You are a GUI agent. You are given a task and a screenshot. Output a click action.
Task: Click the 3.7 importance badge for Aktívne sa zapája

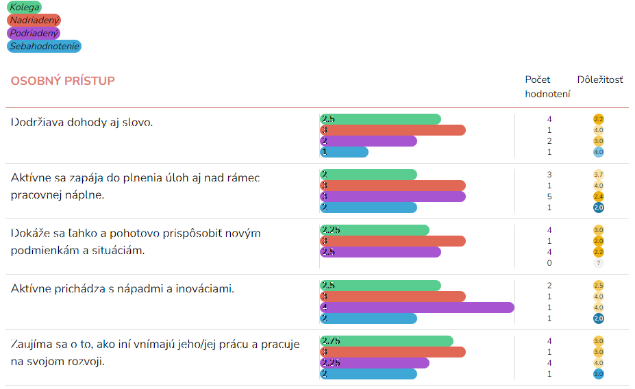599,175
